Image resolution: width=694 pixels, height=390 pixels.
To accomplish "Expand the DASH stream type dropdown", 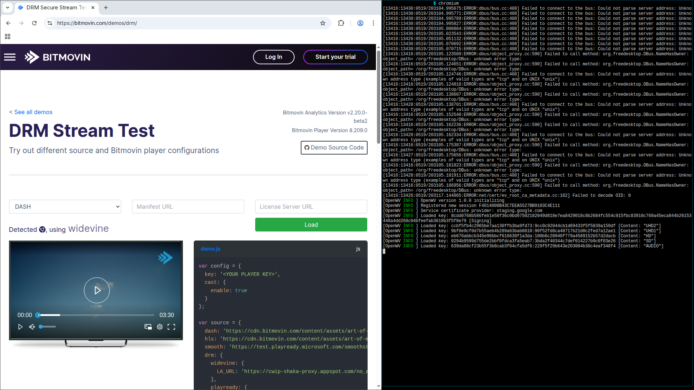I will (65, 207).
